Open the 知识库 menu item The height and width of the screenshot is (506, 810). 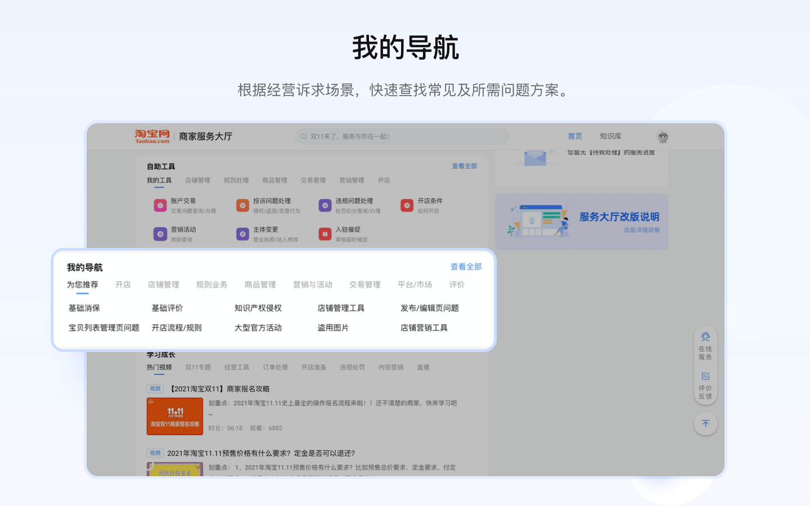coord(610,136)
